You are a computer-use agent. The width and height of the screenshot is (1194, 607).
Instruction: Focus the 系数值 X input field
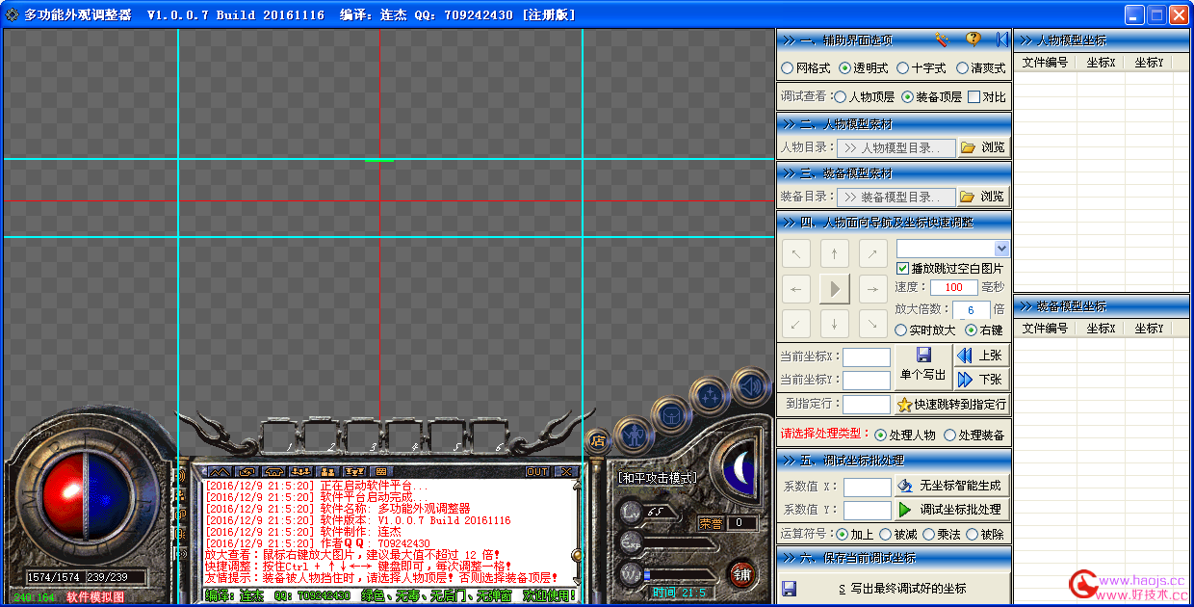pyautogui.click(x=867, y=487)
